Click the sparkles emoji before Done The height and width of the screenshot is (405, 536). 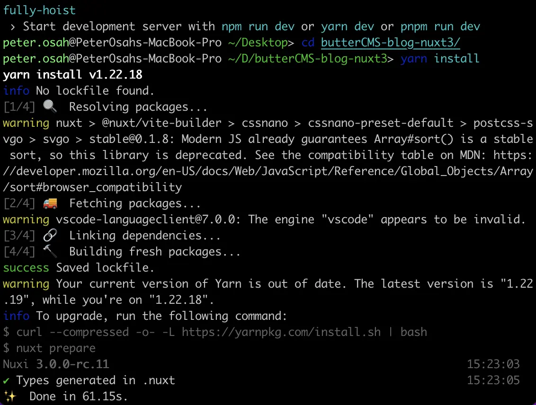tap(10, 396)
